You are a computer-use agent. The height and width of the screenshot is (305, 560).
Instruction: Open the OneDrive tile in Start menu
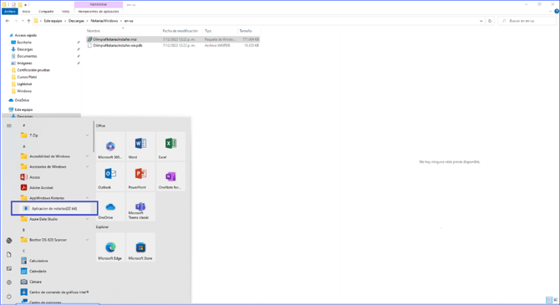coord(110,206)
